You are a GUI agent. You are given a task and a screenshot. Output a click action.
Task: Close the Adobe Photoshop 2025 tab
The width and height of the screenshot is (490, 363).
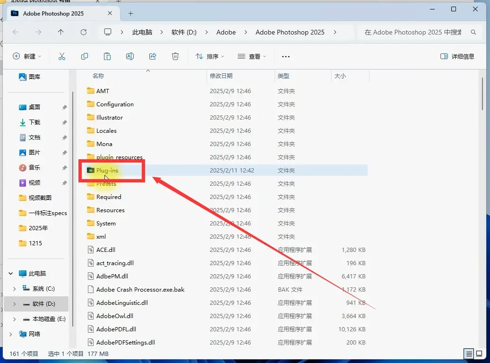[110, 13]
